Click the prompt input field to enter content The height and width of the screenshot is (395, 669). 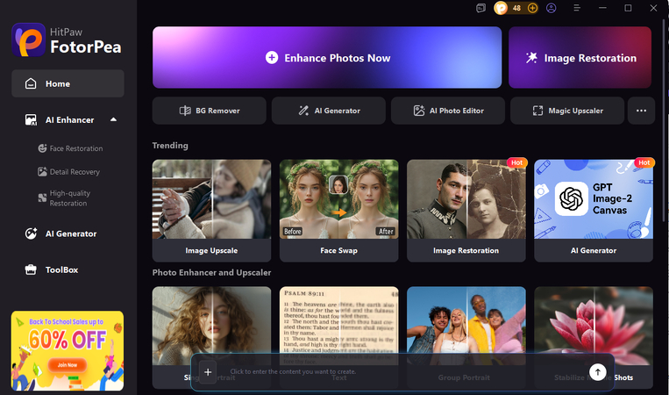401,371
